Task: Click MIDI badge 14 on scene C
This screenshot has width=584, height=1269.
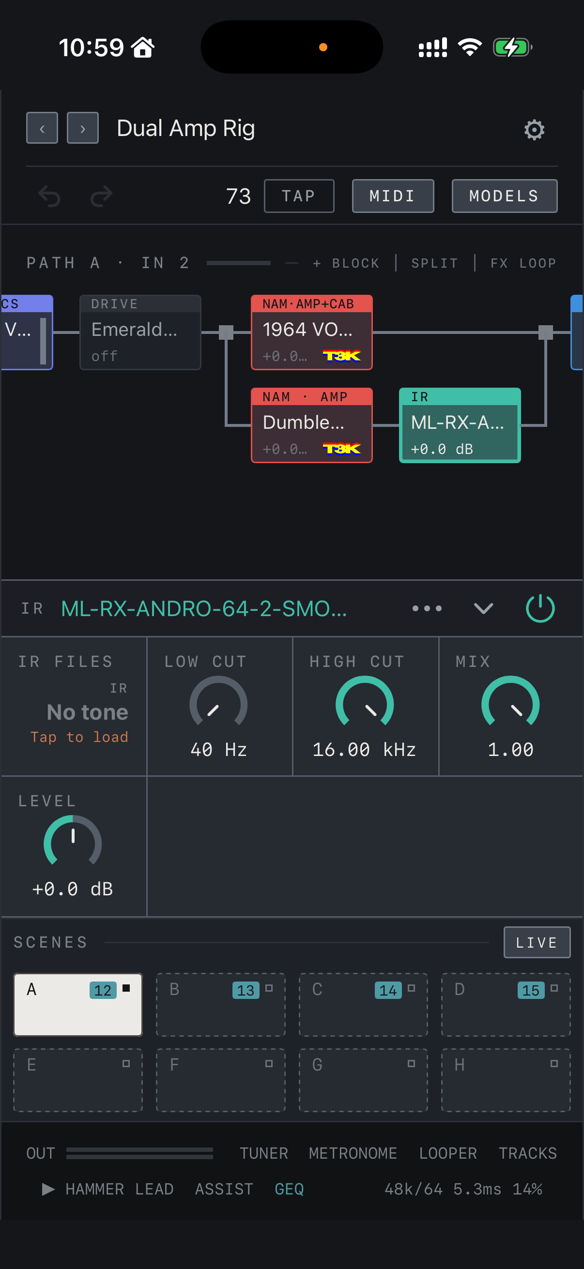Action: [388, 990]
